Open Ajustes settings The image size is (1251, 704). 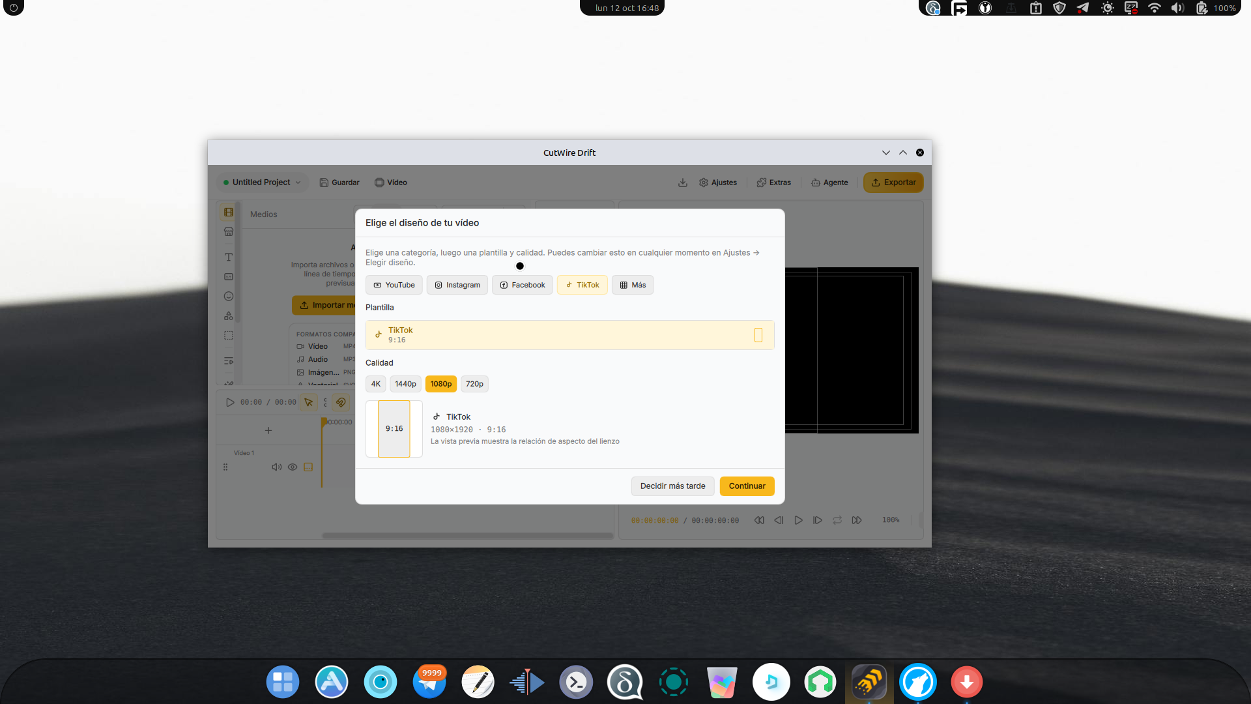[718, 183]
